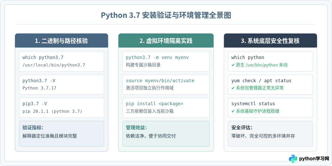The height and width of the screenshot is (166, 332).
Task: Select the command source myenv/bin/activate
Action: 160,81
